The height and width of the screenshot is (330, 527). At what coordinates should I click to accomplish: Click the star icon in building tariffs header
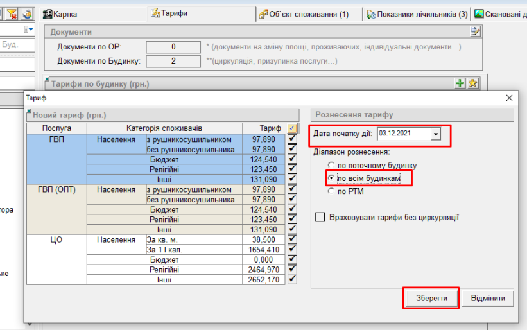tap(473, 83)
